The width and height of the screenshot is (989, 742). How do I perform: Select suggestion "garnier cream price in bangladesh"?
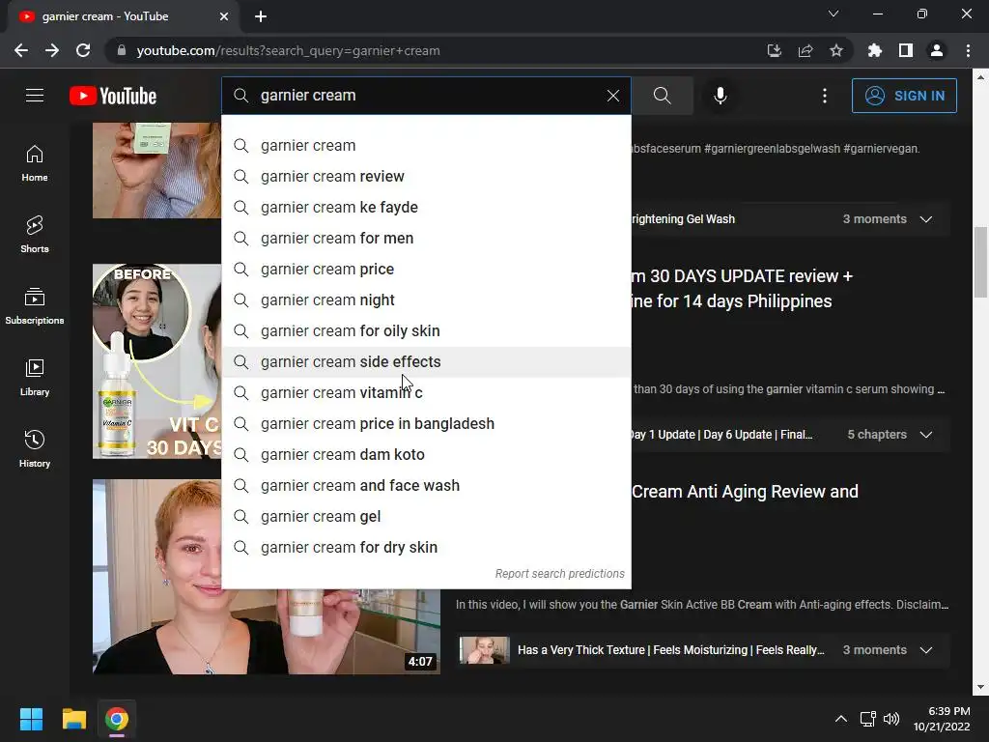pyautogui.click(x=426, y=423)
